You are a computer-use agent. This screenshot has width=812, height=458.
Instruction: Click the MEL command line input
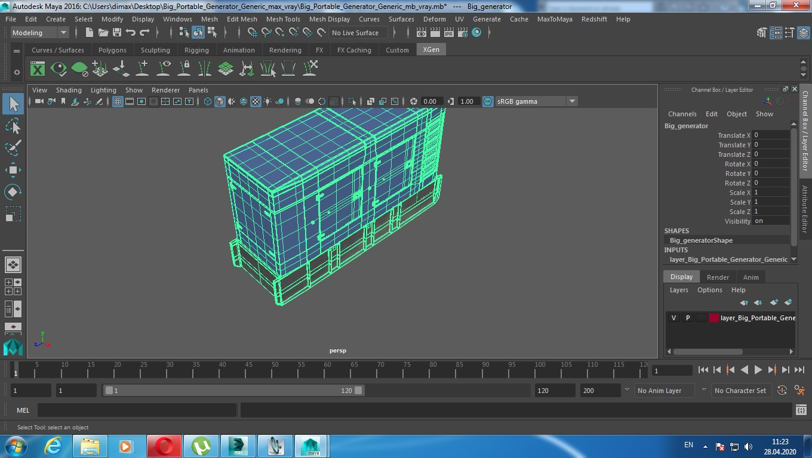(137, 410)
